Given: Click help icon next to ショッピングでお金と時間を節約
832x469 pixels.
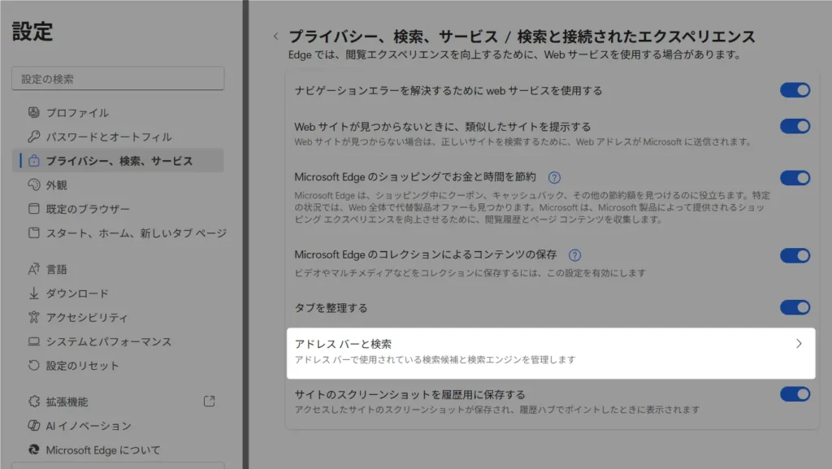Looking at the screenshot, I should [555, 177].
